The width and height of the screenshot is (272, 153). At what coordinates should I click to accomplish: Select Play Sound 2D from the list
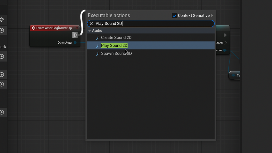[114, 46]
